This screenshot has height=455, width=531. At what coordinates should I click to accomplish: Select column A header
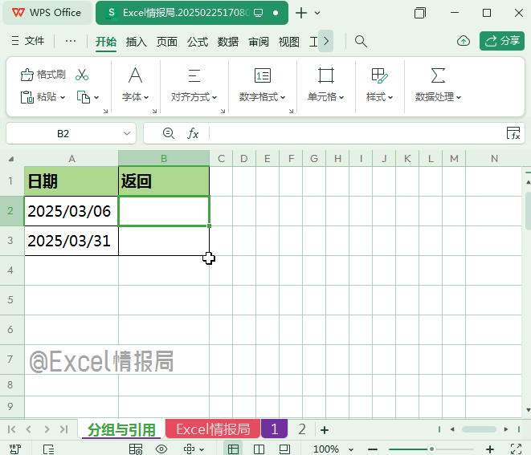point(71,159)
